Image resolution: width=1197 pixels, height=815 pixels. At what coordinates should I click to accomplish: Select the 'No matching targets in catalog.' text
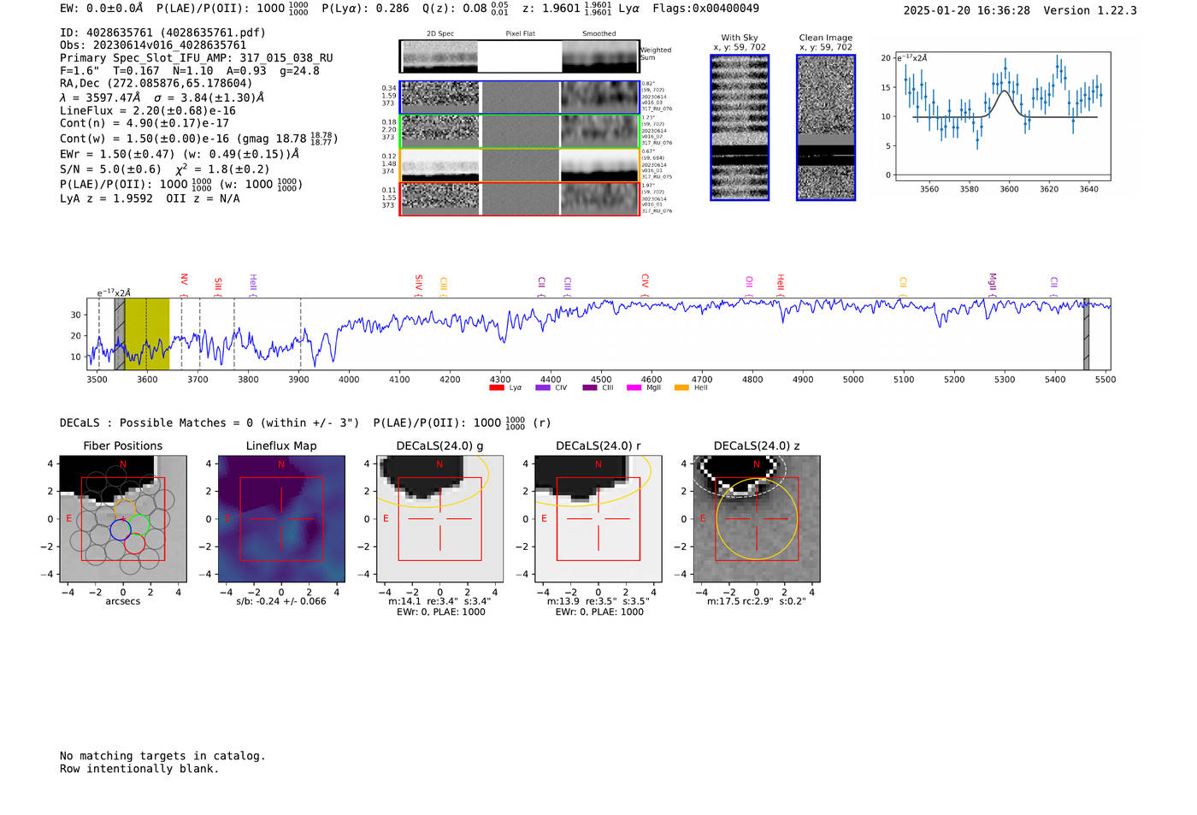(x=162, y=756)
